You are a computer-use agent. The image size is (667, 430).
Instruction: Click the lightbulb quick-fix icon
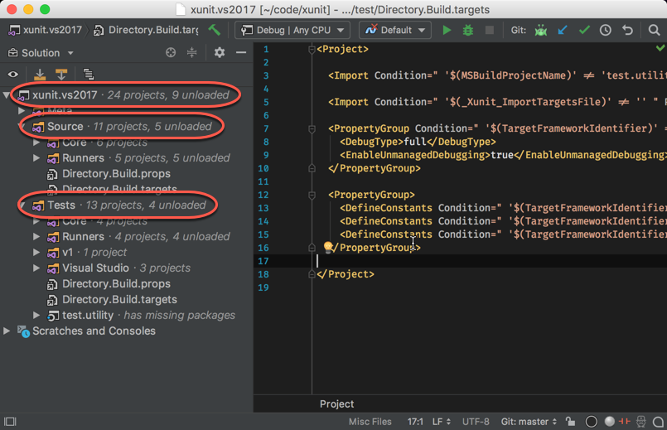click(x=328, y=247)
